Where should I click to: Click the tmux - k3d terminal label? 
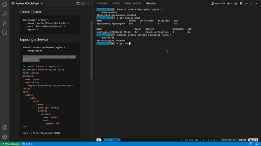point(218,4)
